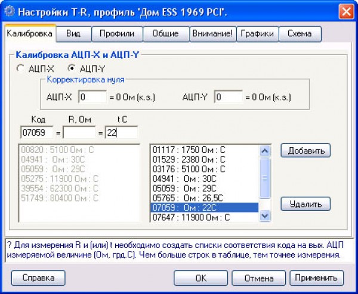Switch to the Графики tab
Viewport: 358px width, 294px height.
pos(257,34)
